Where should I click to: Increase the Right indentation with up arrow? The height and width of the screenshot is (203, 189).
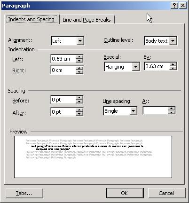(79, 68)
